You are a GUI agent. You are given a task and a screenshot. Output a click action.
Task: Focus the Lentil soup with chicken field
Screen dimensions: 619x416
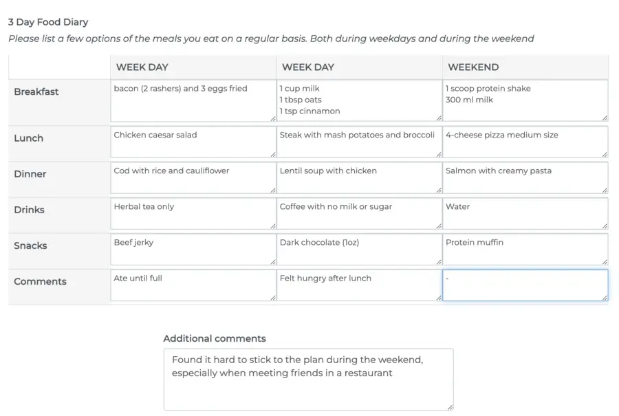point(359,178)
